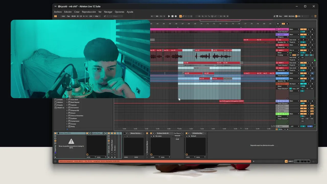This screenshot has width=327, height=184.
Task: Click the 'main 1' track selector bottom right
Action: tap(291, 161)
